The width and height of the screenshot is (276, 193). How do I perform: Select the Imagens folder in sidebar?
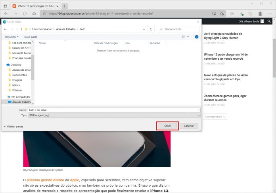[17, 80]
